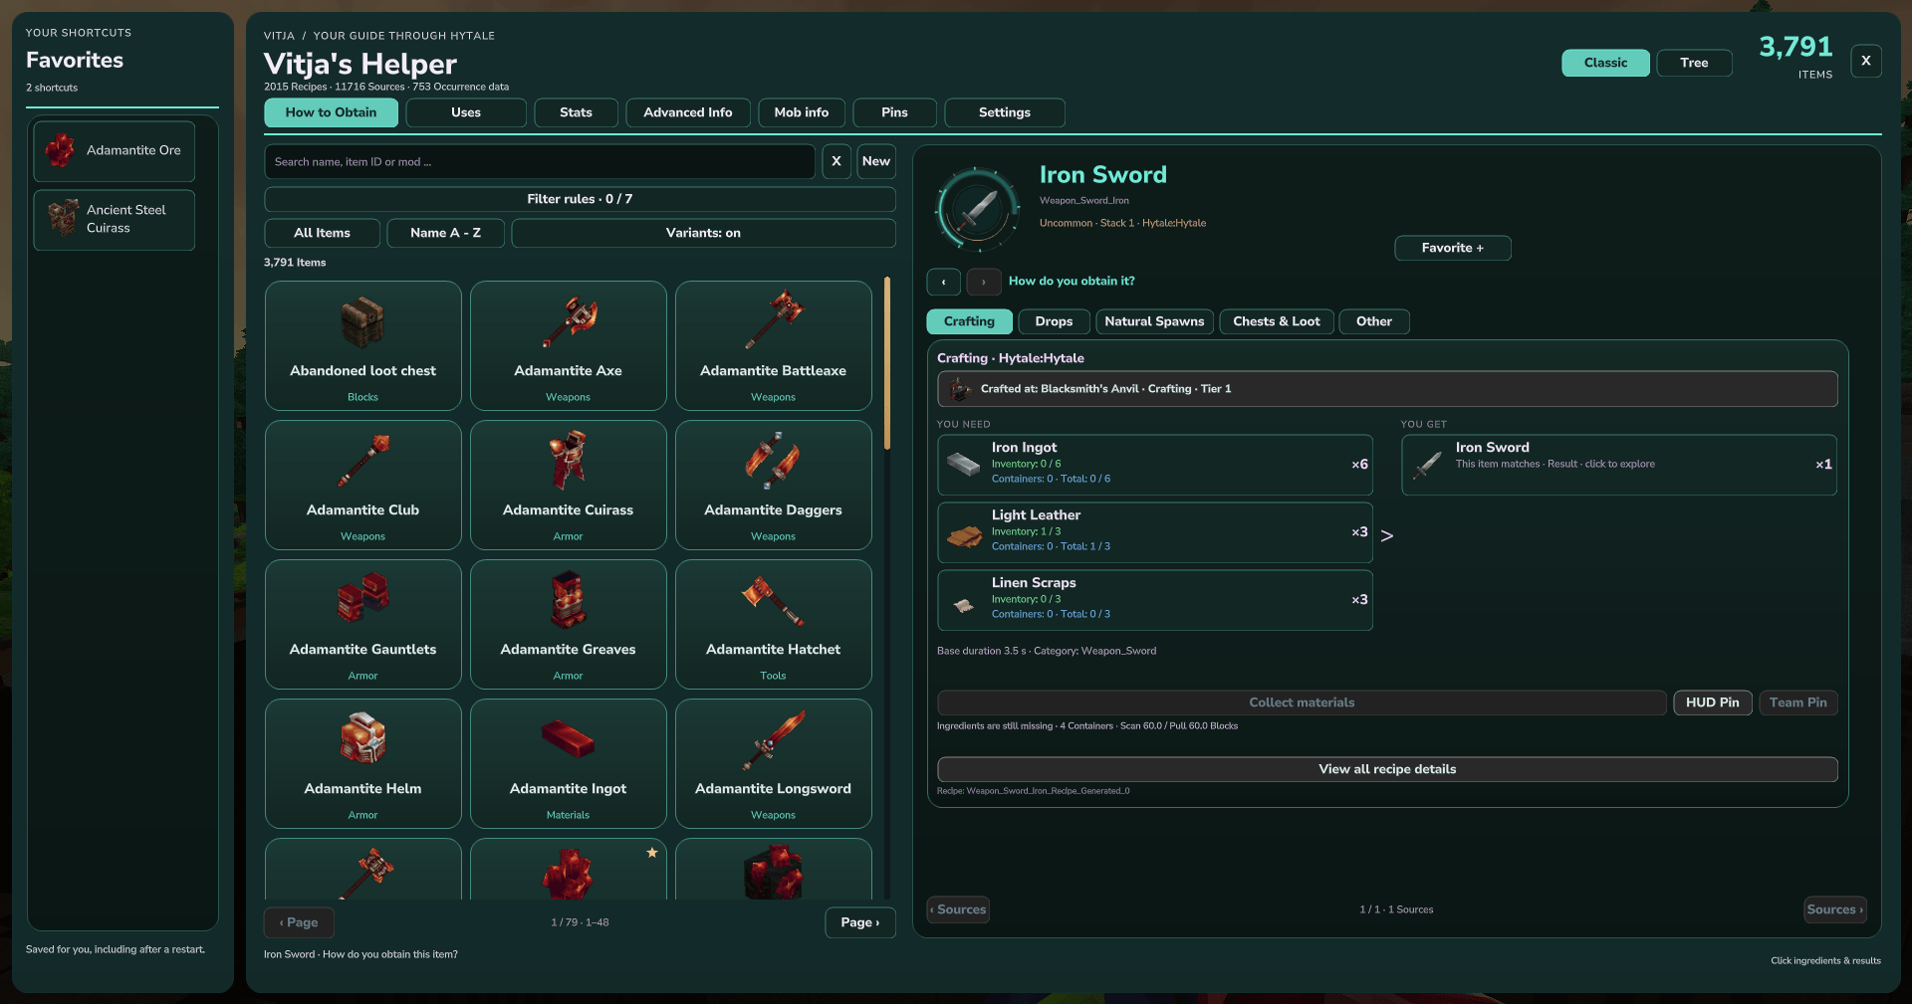Open the Settings tab
Viewport: 1912px width, 1004px height.
(1004, 112)
